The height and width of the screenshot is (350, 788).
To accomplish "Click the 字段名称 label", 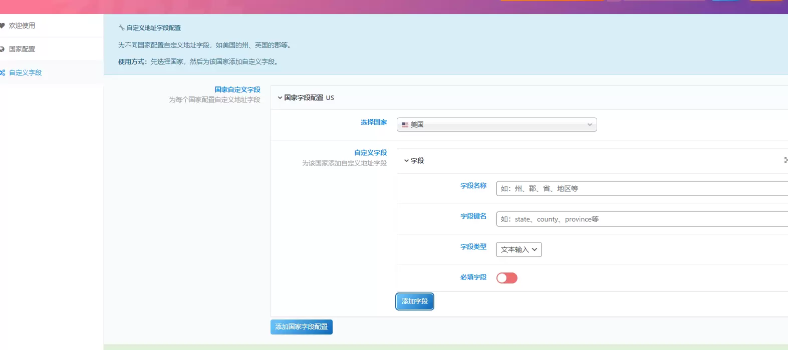I will [473, 185].
